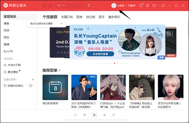
Task: Click the user avatar icon
Action: pyautogui.click(x=114, y=6)
